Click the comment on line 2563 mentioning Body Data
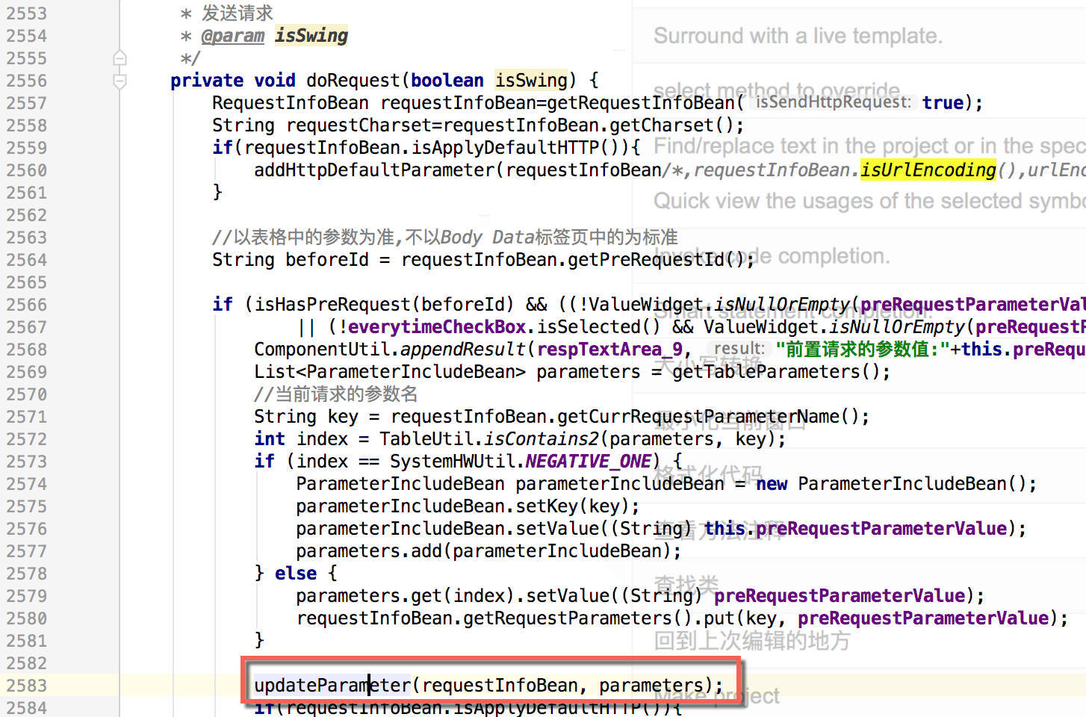The width and height of the screenshot is (1086, 717). click(x=445, y=238)
